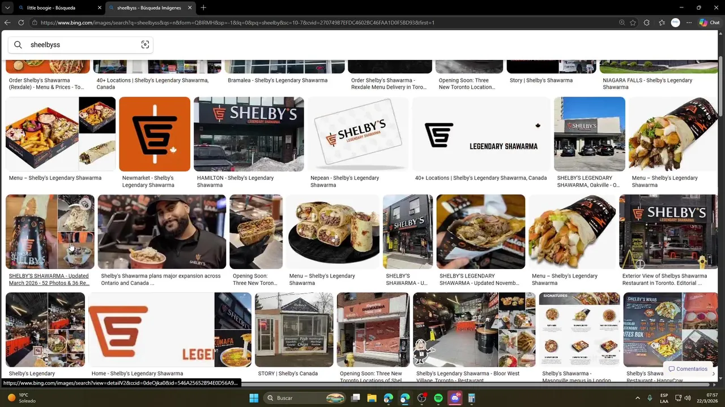Image resolution: width=725 pixels, height=407 pixels.
Task: Open the sliced wraps on black plate image
Action: pos(332,232)
